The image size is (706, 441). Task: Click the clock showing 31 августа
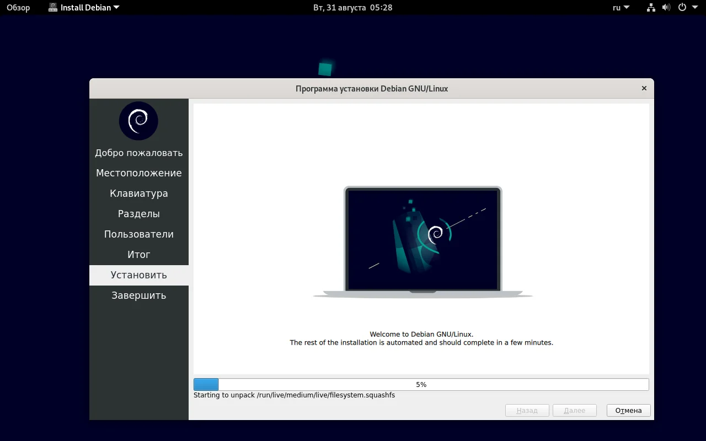[352, 7]
